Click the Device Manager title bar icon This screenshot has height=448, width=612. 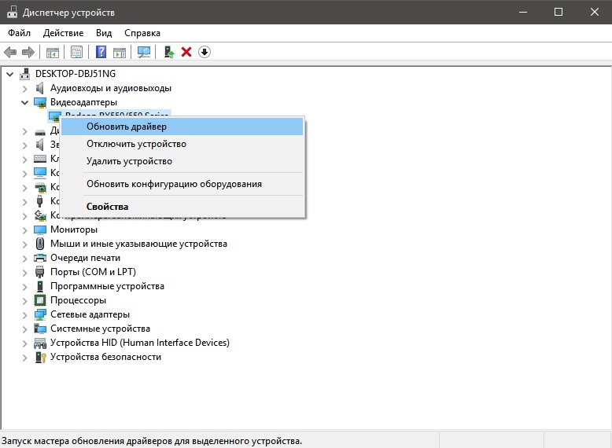pyautogui.click(x=12, y=12)
